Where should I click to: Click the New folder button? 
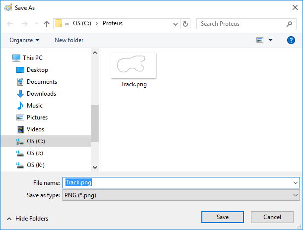(69, 40)
